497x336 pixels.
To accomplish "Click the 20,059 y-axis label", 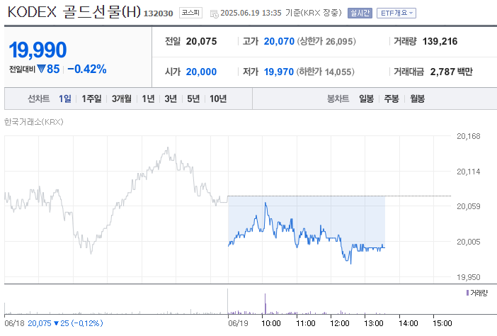I will [468, 206].
